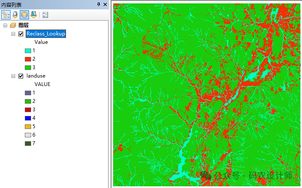
Task: Click the 图层 data frame label
Action: (x=24, y=26)
